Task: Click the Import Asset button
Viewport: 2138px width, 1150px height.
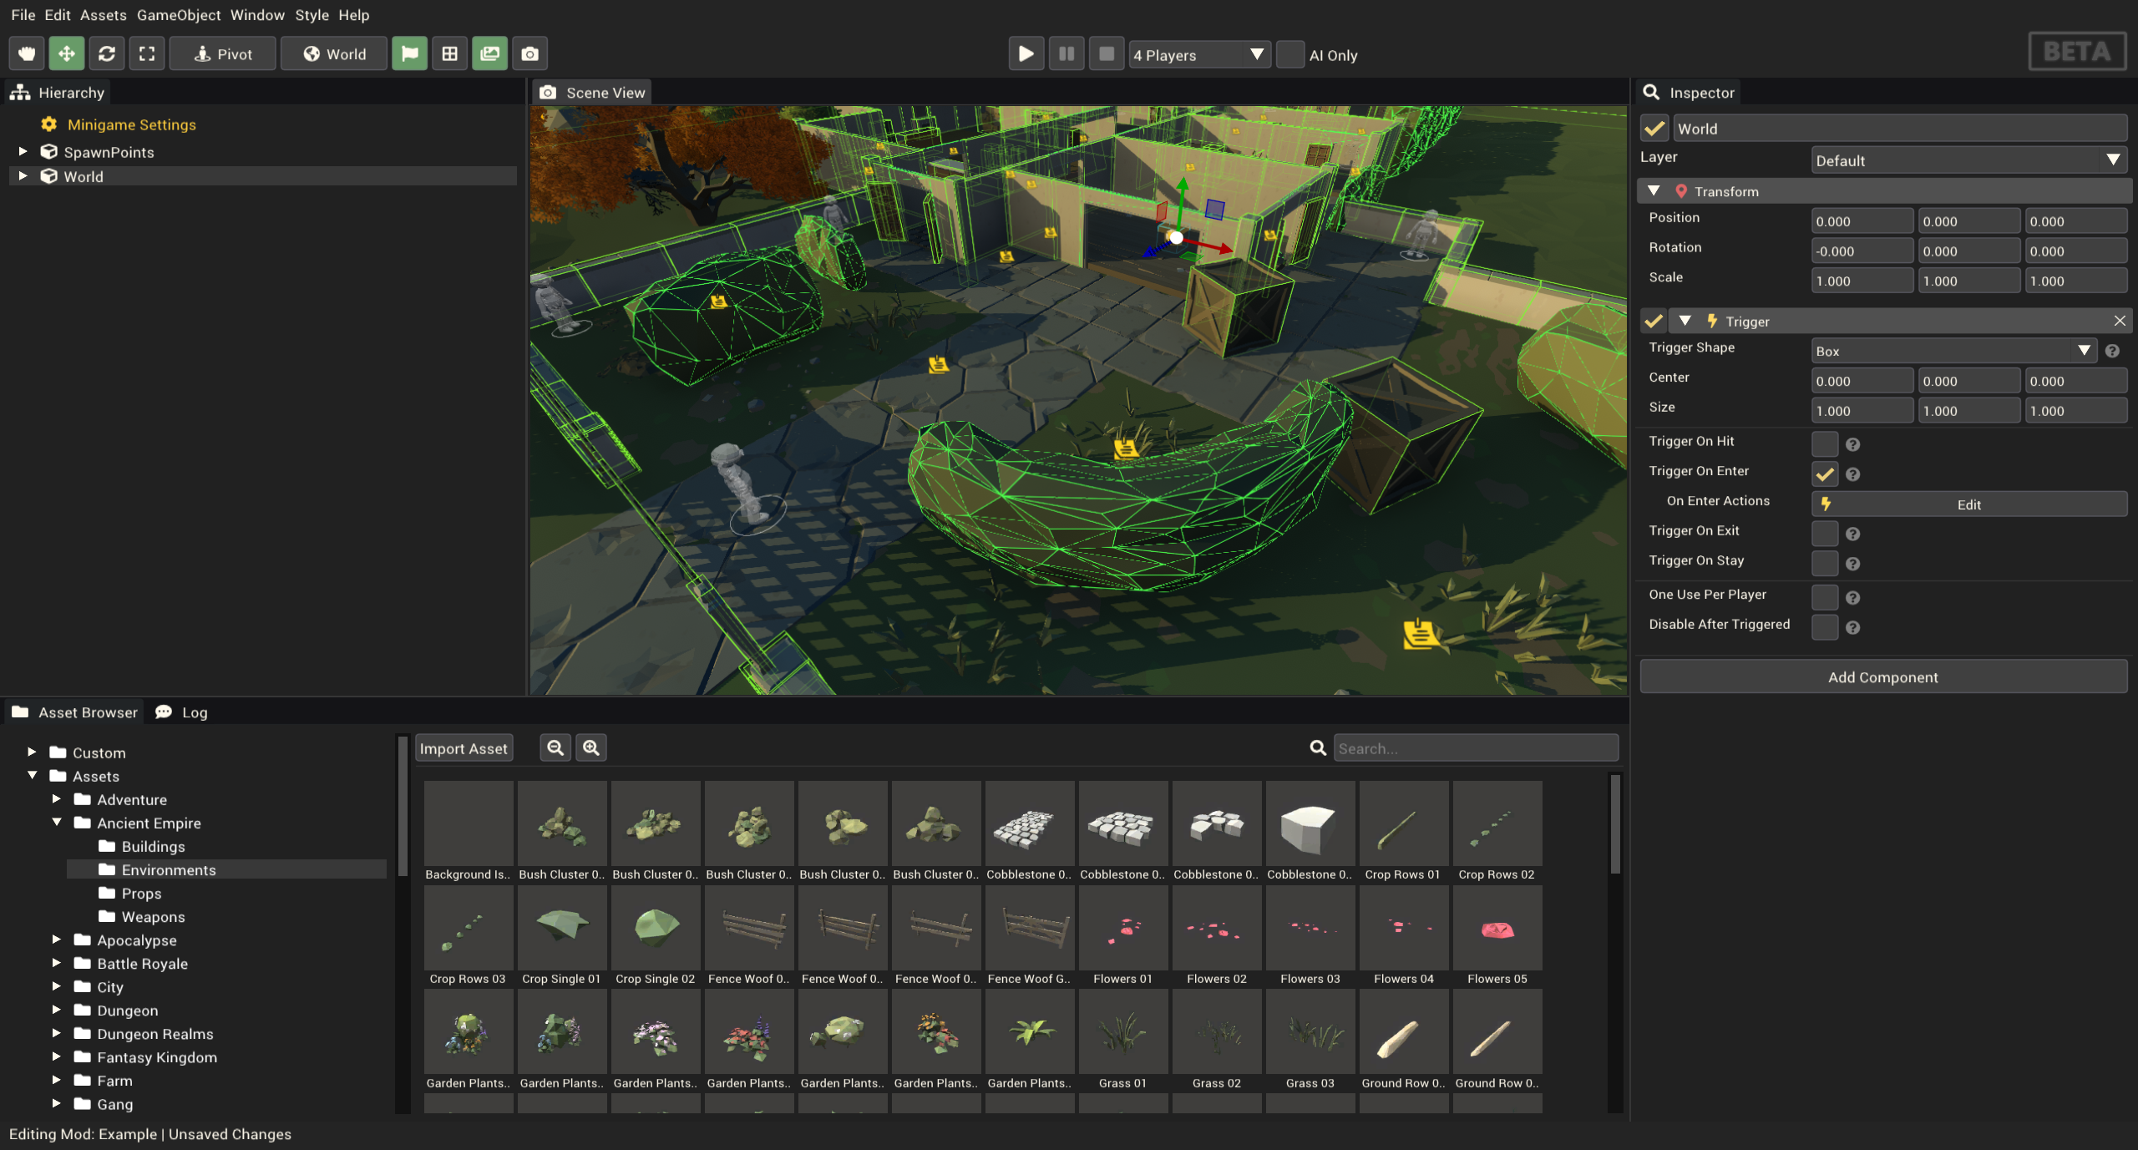Action: [x=463, y=747]
